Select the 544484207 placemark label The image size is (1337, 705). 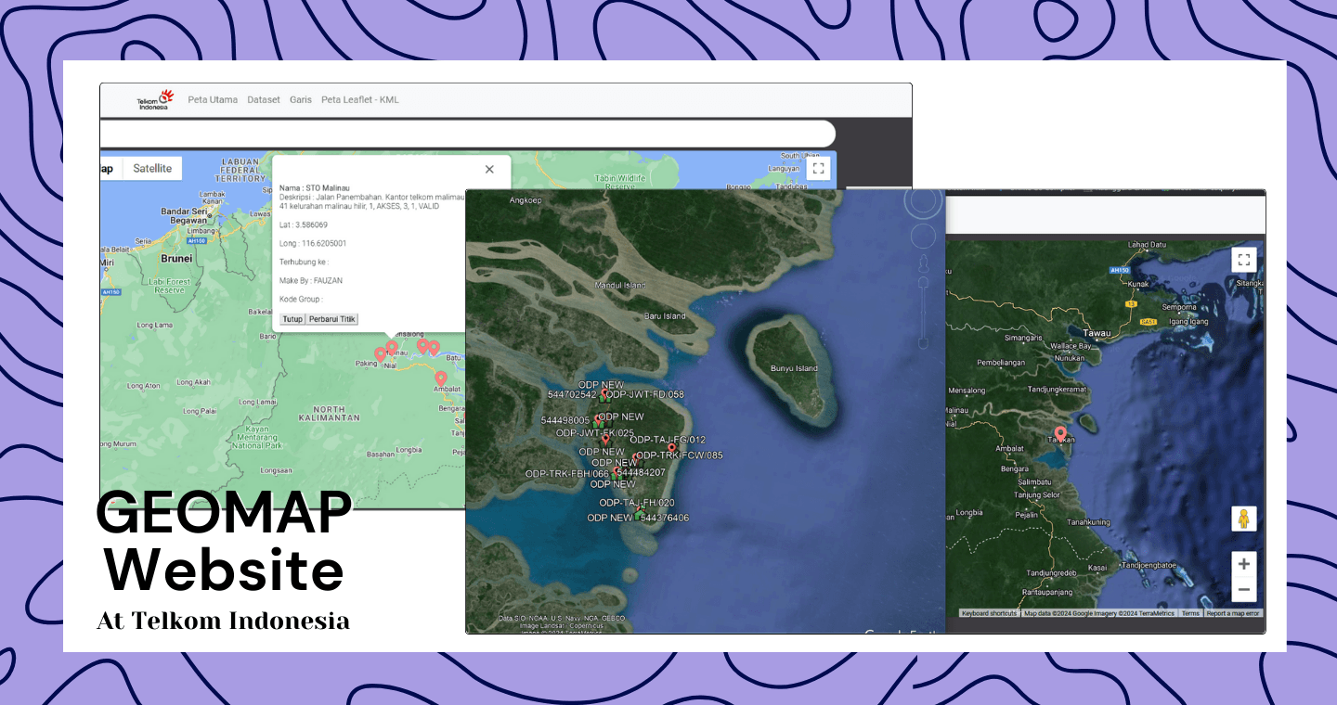(641, 472)
